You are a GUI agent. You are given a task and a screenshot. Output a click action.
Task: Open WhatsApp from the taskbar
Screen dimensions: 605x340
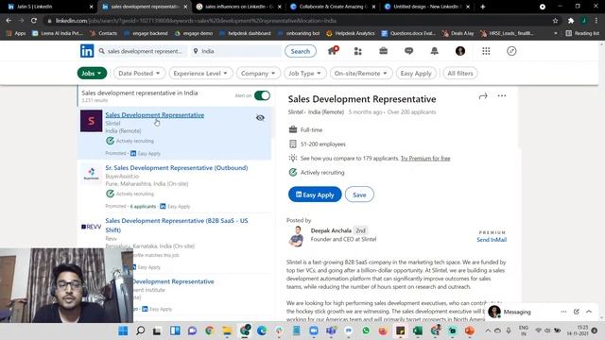coord(366,331)
